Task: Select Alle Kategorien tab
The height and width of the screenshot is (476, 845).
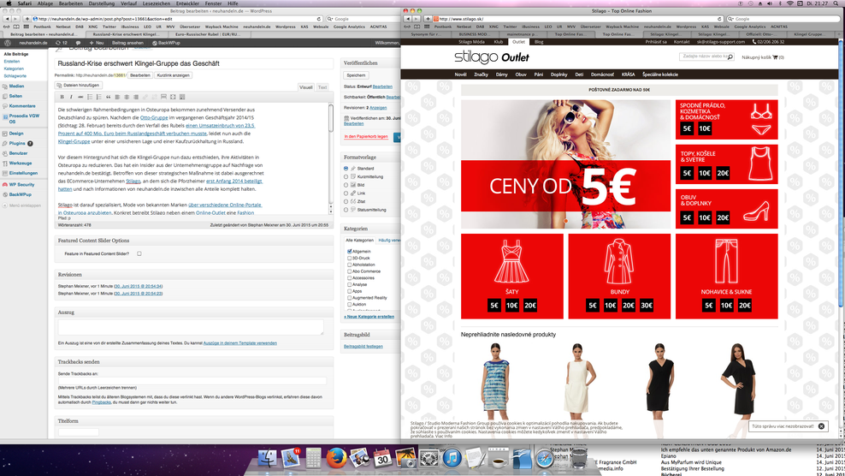Action: 359,241
